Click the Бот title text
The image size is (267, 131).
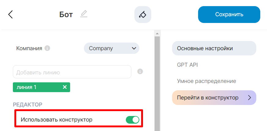click(66, 15)
